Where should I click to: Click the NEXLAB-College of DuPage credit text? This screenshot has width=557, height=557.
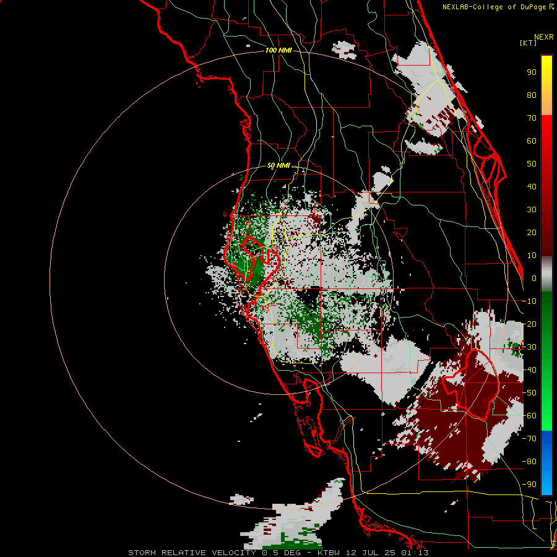click(498, 7)
